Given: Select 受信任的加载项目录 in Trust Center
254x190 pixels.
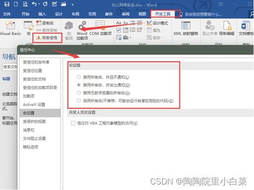Looking at the screenshot, I should tap(40, 87).
